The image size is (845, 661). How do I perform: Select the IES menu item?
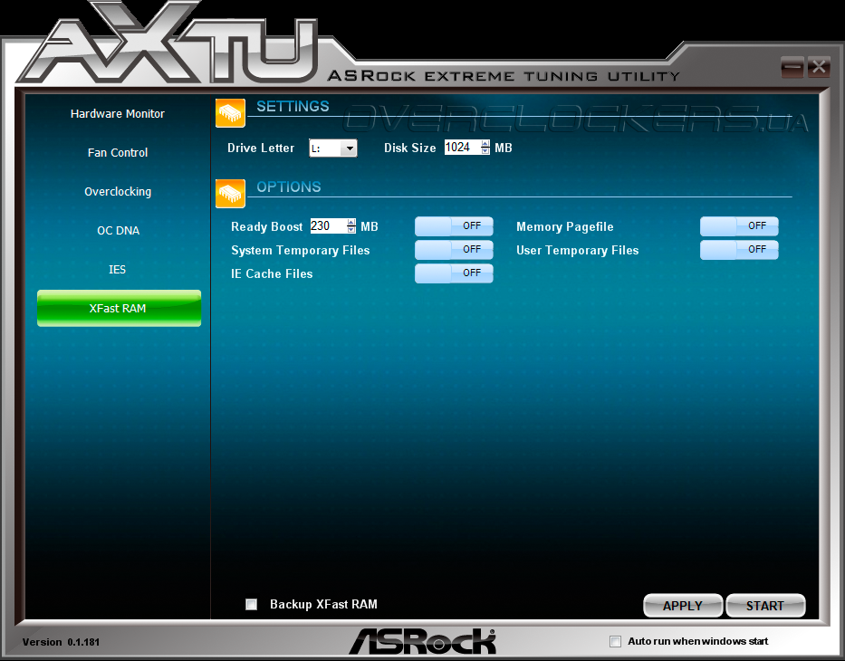[x=117, y=269]
